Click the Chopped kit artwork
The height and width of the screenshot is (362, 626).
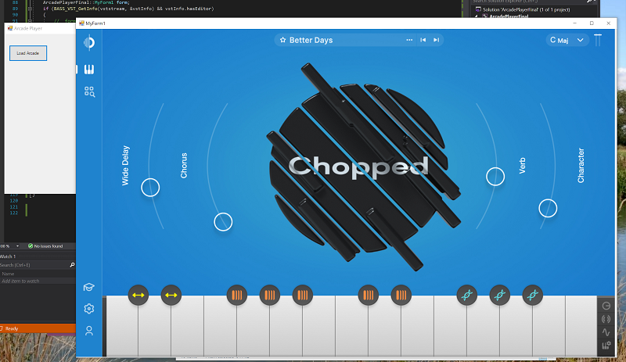point(363,167)
